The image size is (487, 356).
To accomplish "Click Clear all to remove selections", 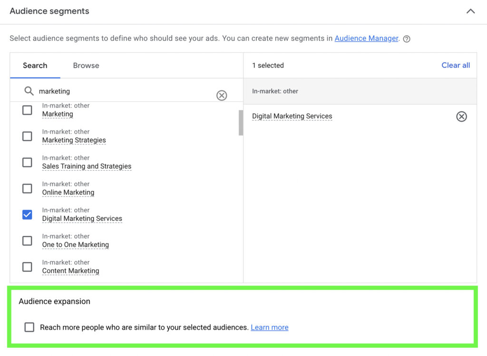I will pos(455,65).
